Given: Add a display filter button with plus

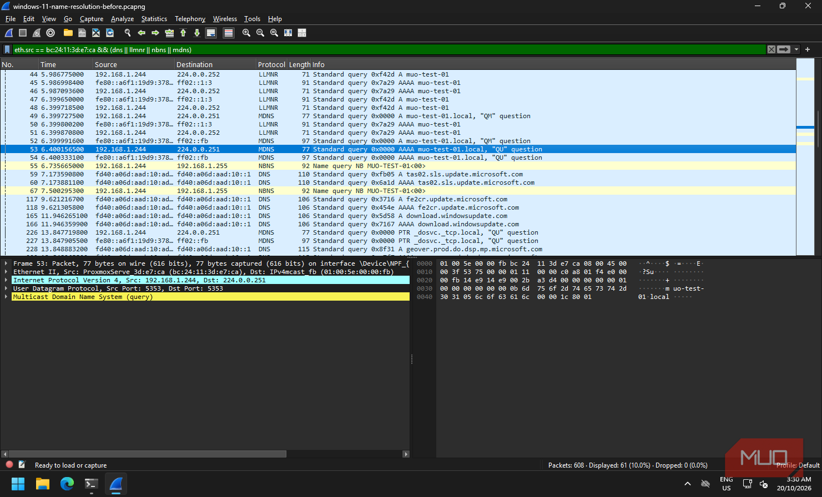Looking at the screenshot, I should coord(808,49).
